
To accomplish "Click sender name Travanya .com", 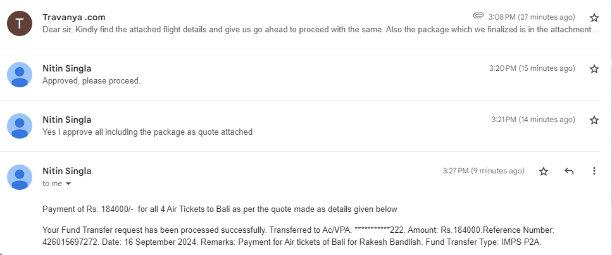I will tap(74, 18).
